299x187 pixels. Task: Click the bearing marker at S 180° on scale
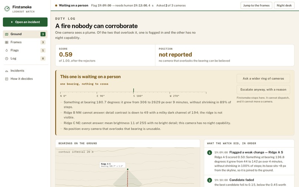[134, 91]
